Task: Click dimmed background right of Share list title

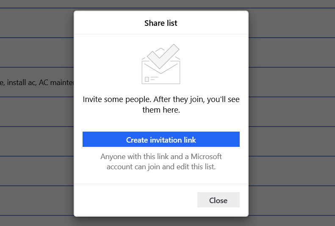Action: pos(291,23)
